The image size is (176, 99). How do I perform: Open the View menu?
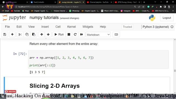(x=31, y=27)
